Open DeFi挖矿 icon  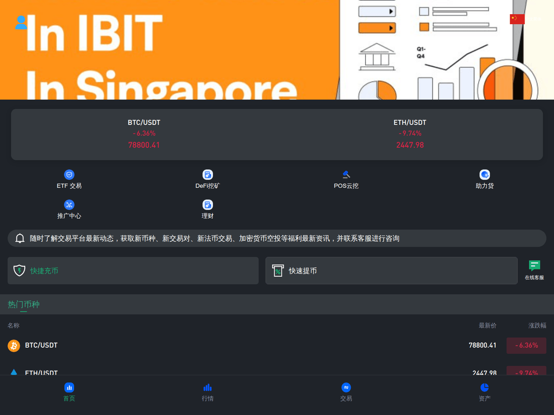tap(208, 175)
